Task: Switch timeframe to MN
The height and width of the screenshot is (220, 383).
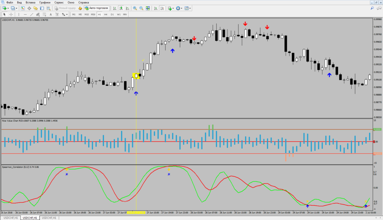Action: pyautogui.click(x=125, y=15)
